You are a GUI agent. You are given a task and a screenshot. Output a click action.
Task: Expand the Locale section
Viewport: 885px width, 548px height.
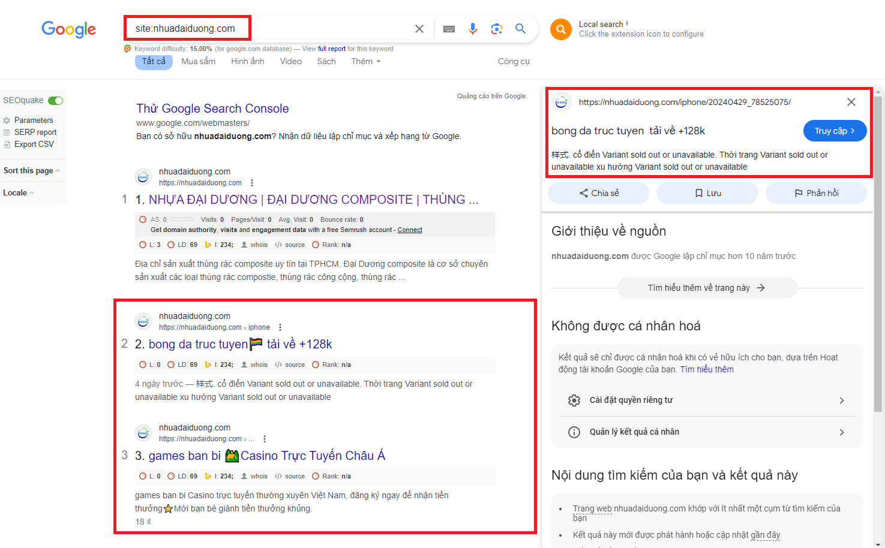tap(19, 193)
